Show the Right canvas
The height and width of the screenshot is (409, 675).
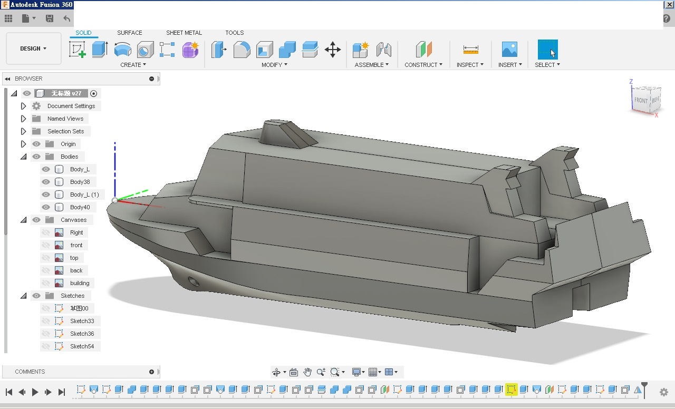[46, 232]
